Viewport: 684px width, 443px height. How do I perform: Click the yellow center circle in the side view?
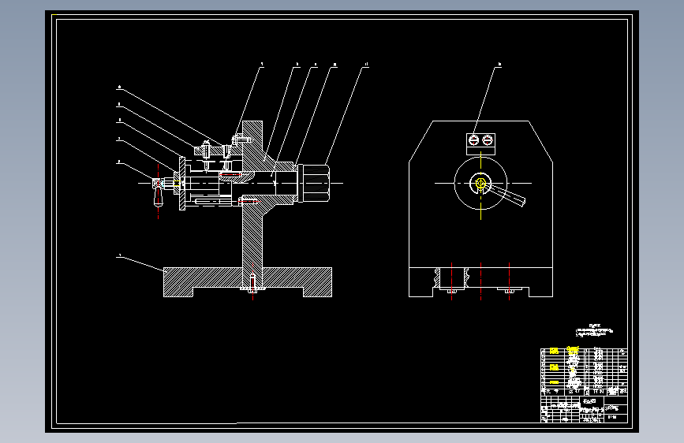click(x=480, y=183)
